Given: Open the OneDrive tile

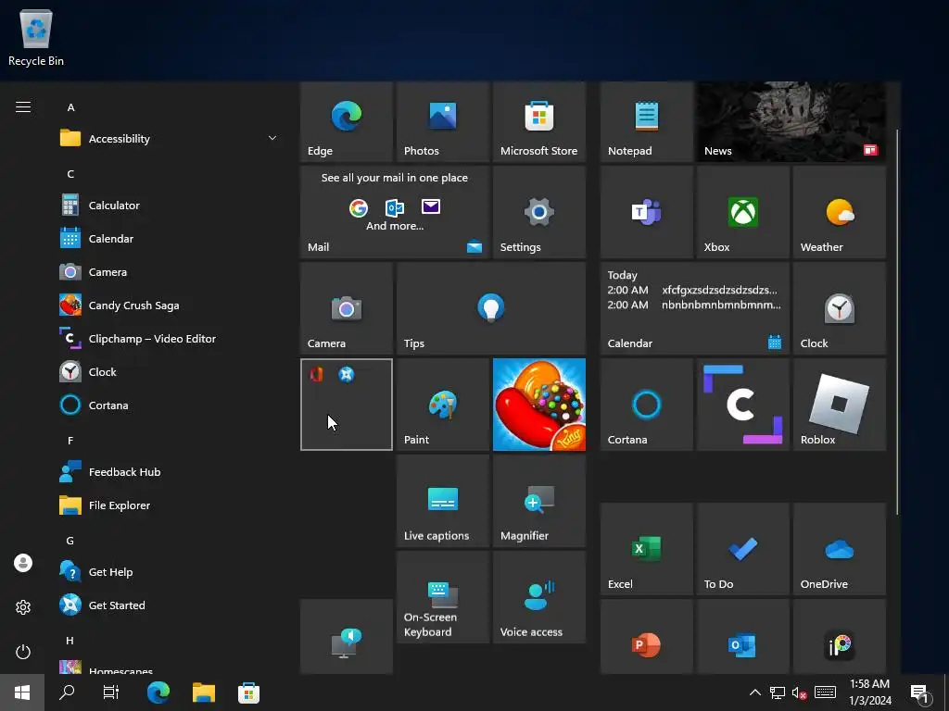Looking at the screenshot, I should click(840, 549).
